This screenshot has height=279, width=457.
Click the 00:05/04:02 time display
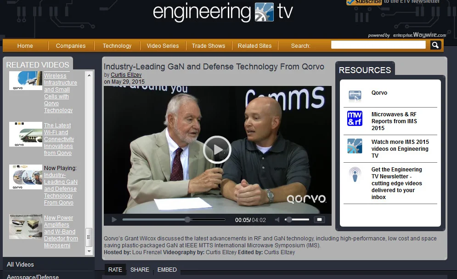(250, 220)
